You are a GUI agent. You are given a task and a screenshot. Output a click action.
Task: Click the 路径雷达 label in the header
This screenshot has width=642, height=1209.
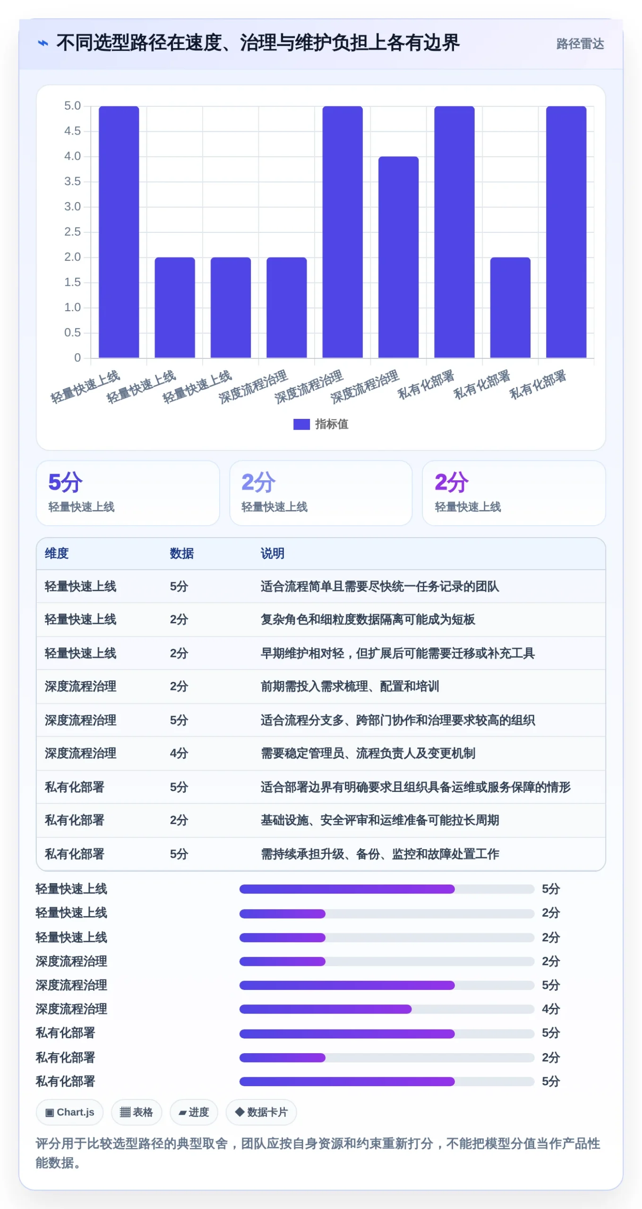tap(580, 44)
